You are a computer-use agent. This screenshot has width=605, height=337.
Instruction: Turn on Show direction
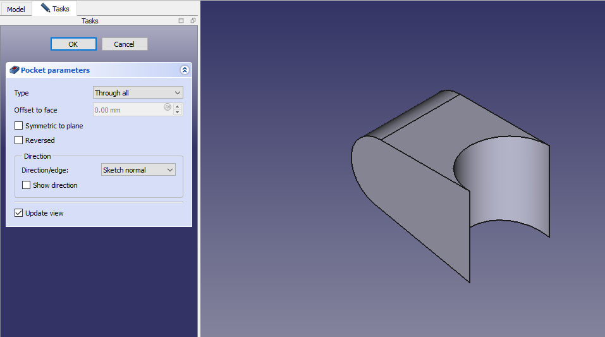pyautogui.click(x=27, y=185)
